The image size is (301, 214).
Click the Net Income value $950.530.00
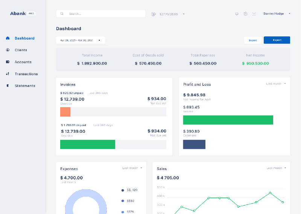255,63
